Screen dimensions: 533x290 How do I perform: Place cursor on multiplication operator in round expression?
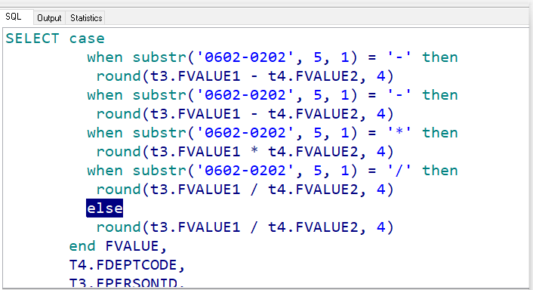tap(254, 150)
